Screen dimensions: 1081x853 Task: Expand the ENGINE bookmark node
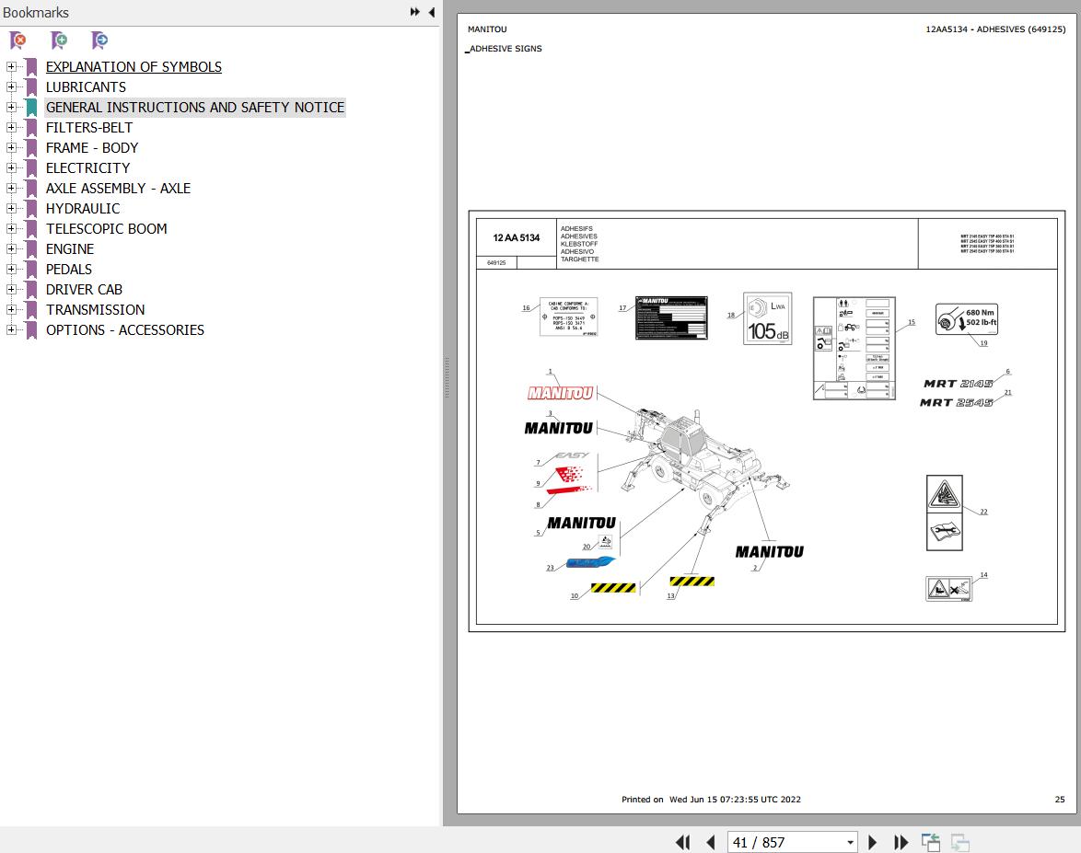(x=11, y=248)
